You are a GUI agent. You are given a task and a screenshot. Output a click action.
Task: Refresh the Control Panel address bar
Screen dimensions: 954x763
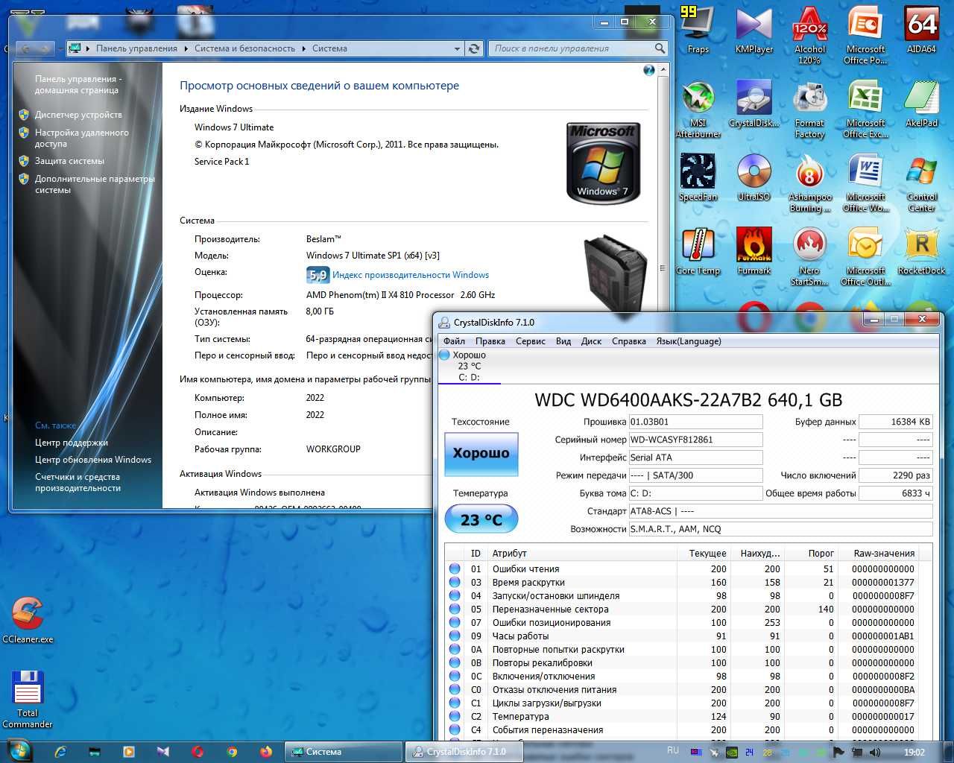point(474,48)
